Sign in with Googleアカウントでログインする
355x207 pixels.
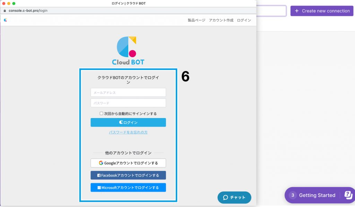[128, 163]
